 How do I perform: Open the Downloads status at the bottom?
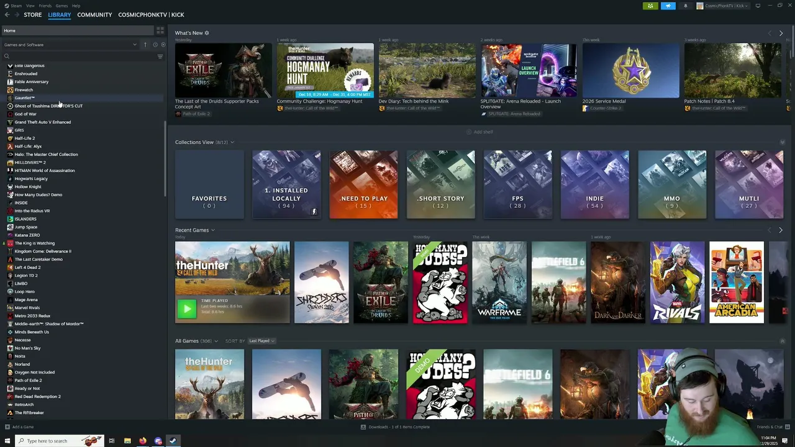point(396,427)
